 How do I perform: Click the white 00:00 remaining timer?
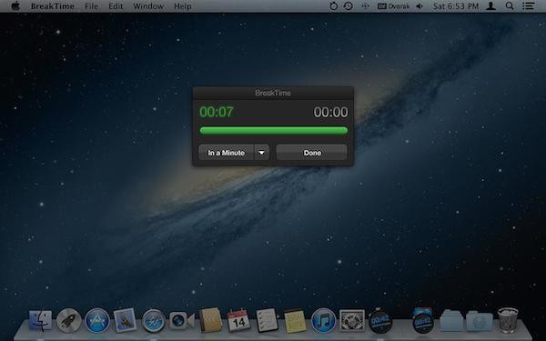(x=330, y=112)
